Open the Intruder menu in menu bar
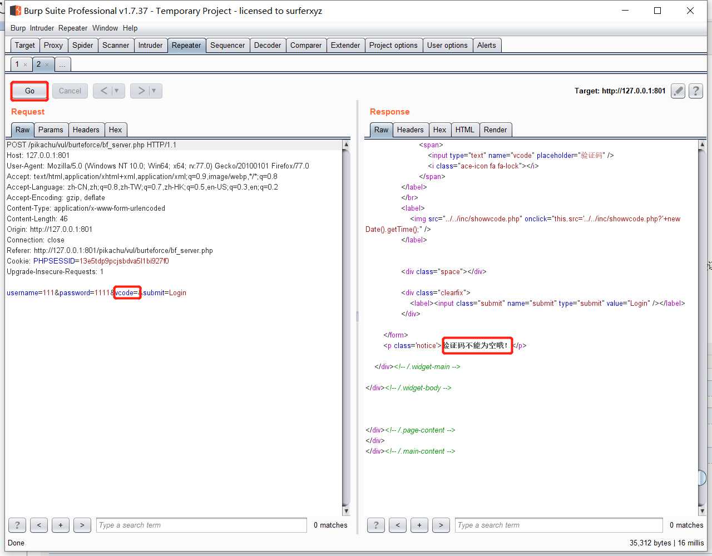The height and width of the screenshot is (556, 712). pyautogui.click(x=42, y=28)
